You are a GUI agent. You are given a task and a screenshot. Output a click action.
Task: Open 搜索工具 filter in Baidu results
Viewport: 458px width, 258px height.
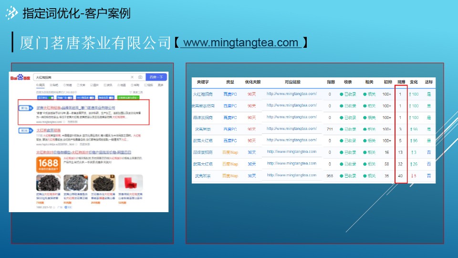click(136, 92)
